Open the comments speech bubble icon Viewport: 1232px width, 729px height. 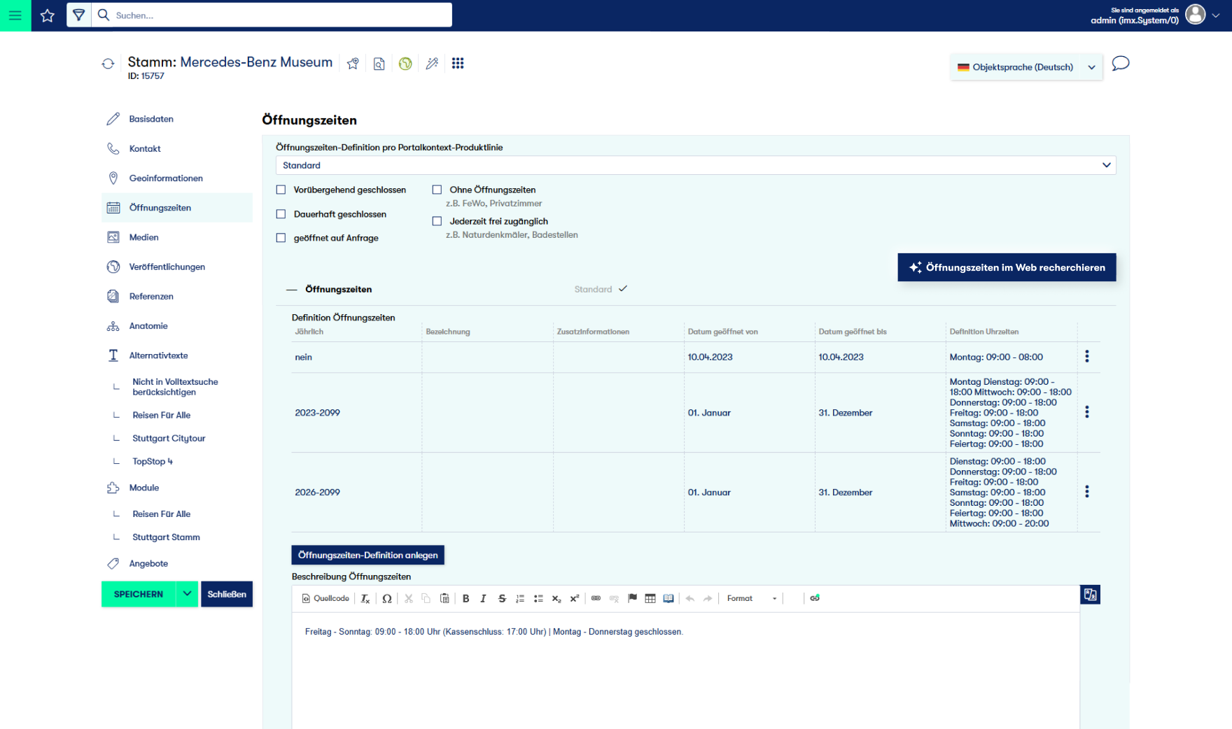tap(1120, 64)
